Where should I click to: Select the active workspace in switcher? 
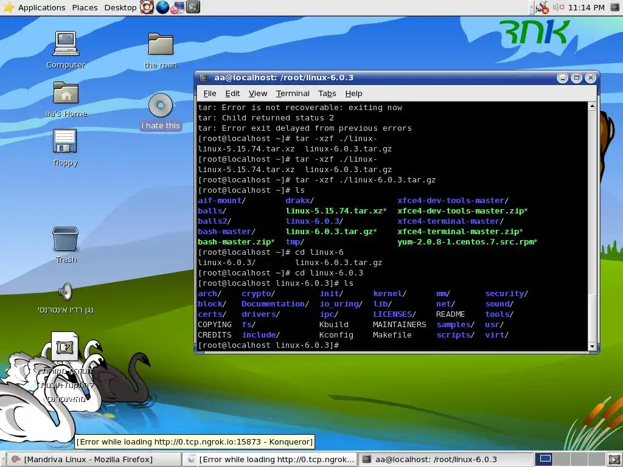(x=545, y=459)
